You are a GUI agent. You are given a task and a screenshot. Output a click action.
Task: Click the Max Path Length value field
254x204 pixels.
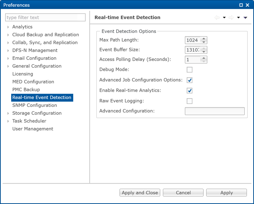[x=193, y=40]
